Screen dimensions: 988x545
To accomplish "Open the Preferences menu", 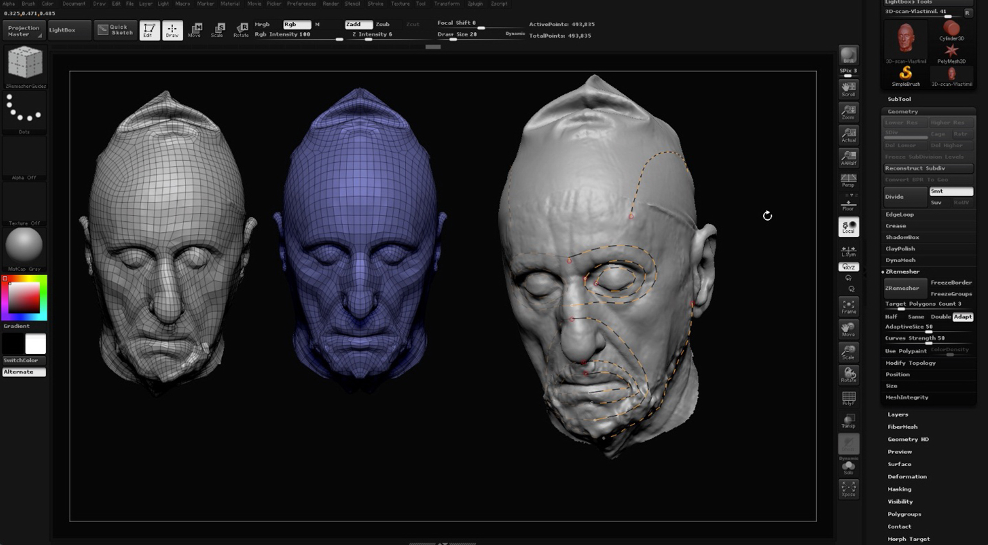I will coord(301,4).
